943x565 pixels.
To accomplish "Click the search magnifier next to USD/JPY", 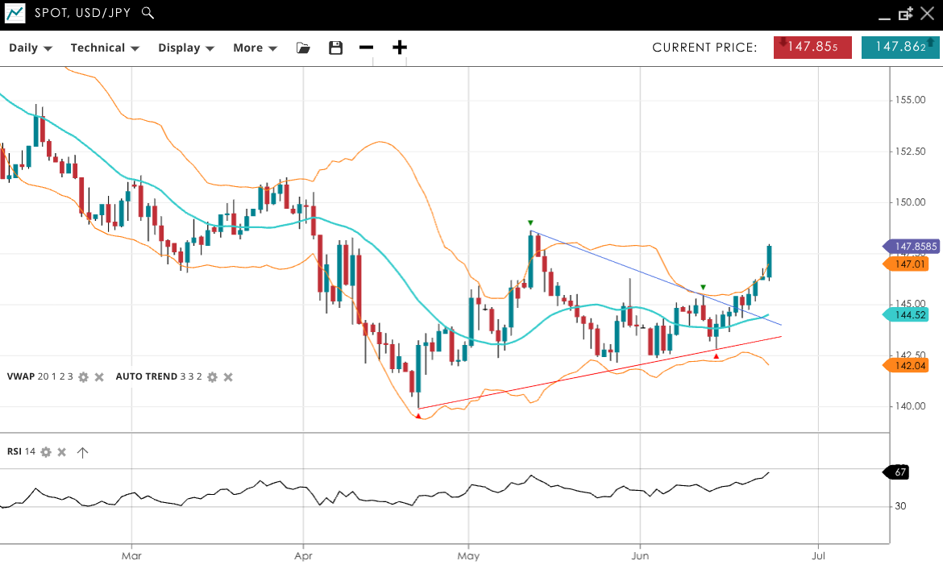I will (x=147, y=13).
